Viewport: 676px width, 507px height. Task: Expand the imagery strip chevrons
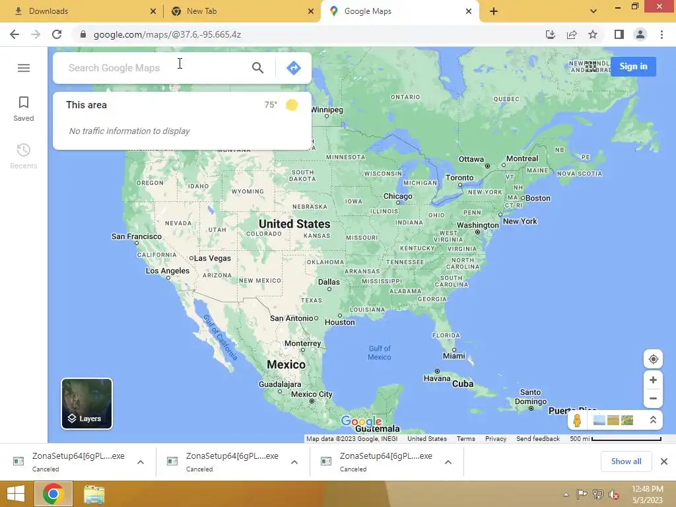(x=653, y=420)
